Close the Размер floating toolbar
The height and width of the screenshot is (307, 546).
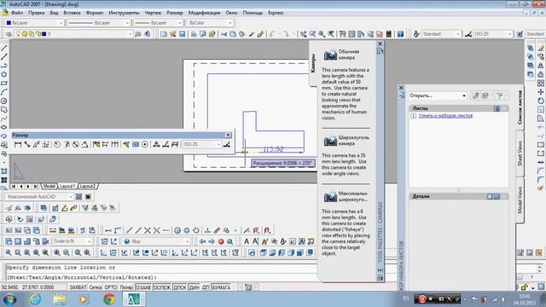coord(228,135)
